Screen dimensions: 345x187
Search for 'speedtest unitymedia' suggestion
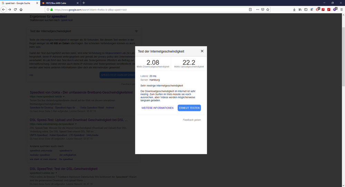tap(41, 151)
